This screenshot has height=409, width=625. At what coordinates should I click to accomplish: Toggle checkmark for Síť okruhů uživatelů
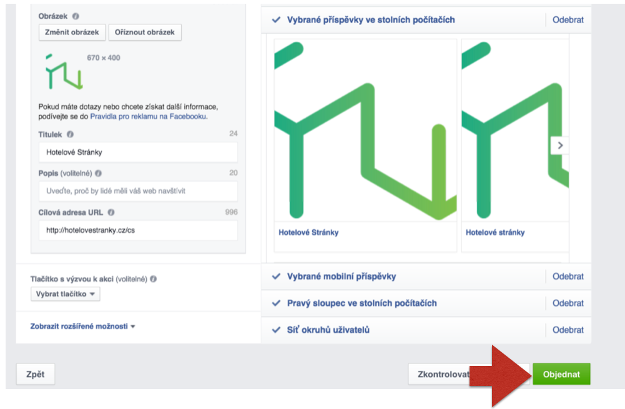276,330
